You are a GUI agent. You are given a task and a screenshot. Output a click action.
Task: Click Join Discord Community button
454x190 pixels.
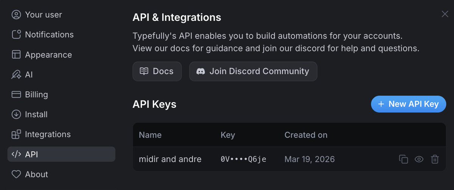point(253,71)
